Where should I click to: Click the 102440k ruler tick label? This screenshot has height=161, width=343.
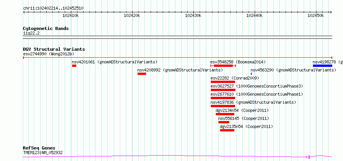pos(254,15)
